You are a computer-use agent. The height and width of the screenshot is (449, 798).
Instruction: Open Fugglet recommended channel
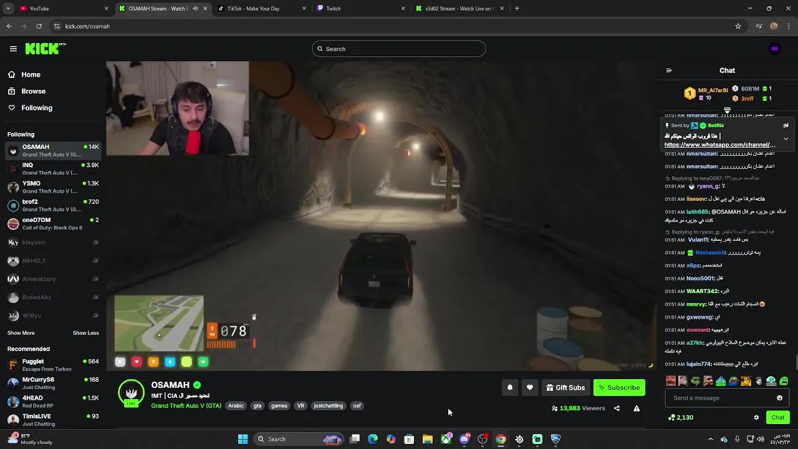pos(53,365)
